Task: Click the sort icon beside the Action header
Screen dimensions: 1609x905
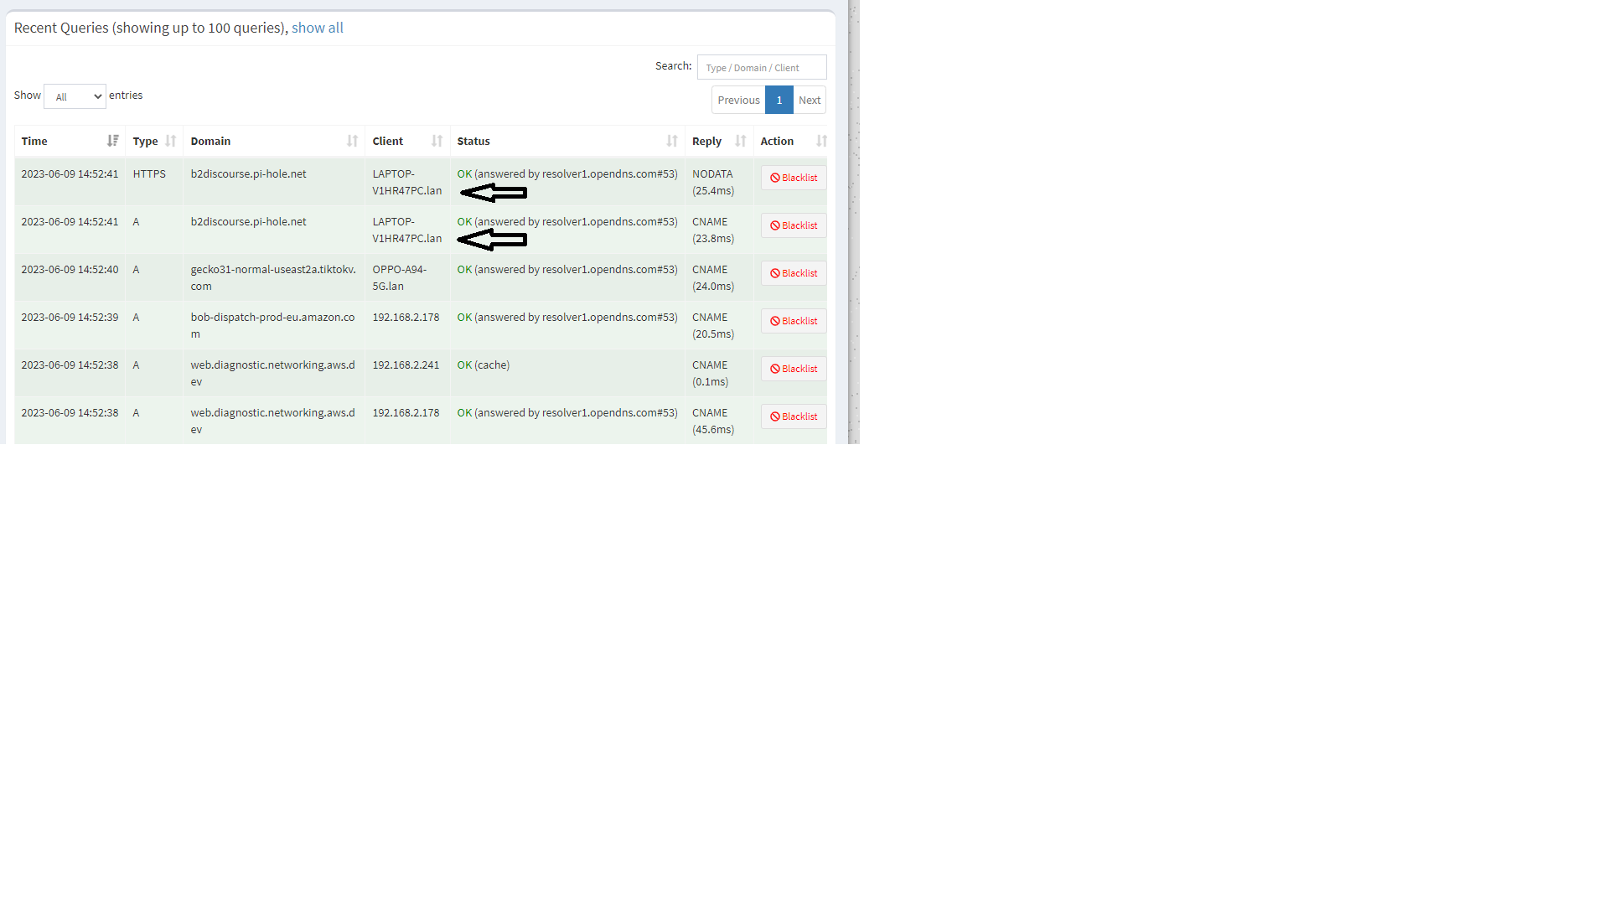Action: coord(820,141)
